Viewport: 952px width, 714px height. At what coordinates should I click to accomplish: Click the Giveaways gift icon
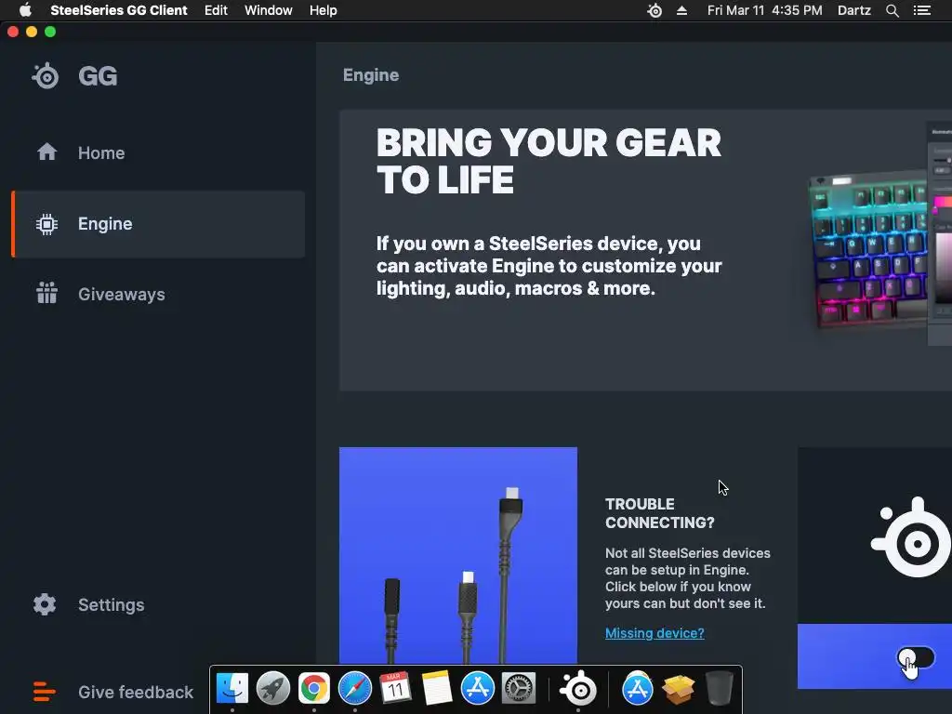tap(46, 293)
